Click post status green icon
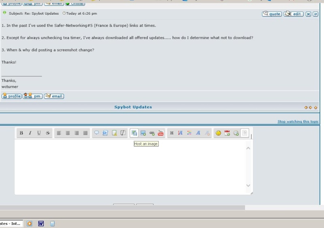This screenshot has width=324, height=228. (x=4, y=13)
